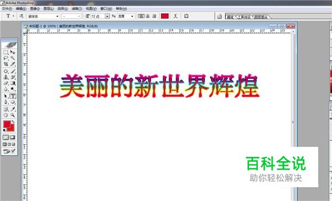332x201 pixels.
Task: Select the Brush tool
Action: tap(13, 71)
